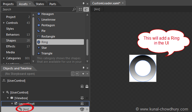
Task: Select the Styles category
Action: click(x=16, y=29)
